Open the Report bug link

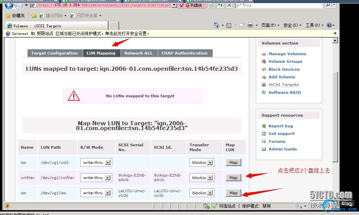281,126
